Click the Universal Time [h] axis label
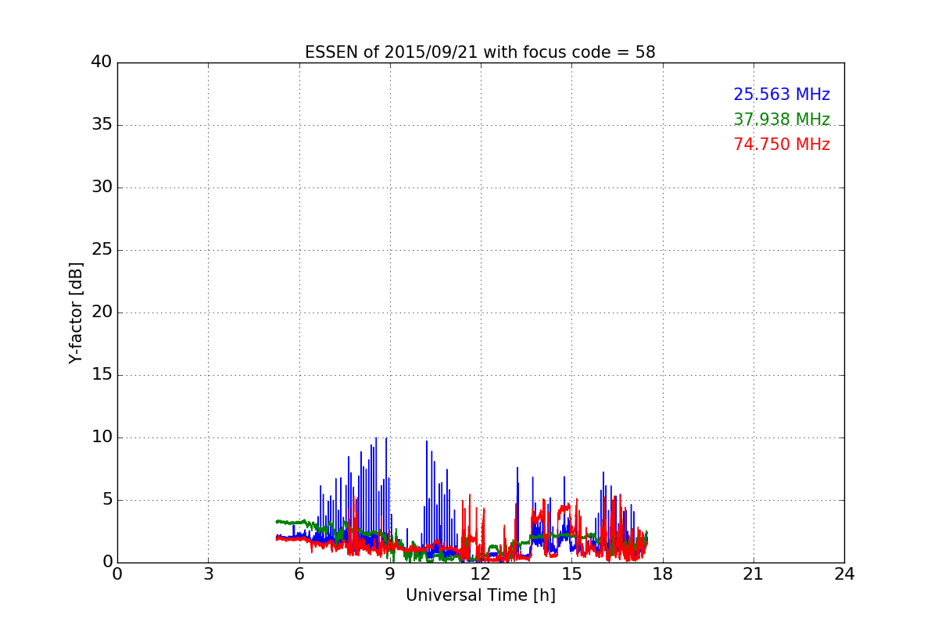Image resolution: width=938 pixels, height=625 pixels. coord(480,595)
